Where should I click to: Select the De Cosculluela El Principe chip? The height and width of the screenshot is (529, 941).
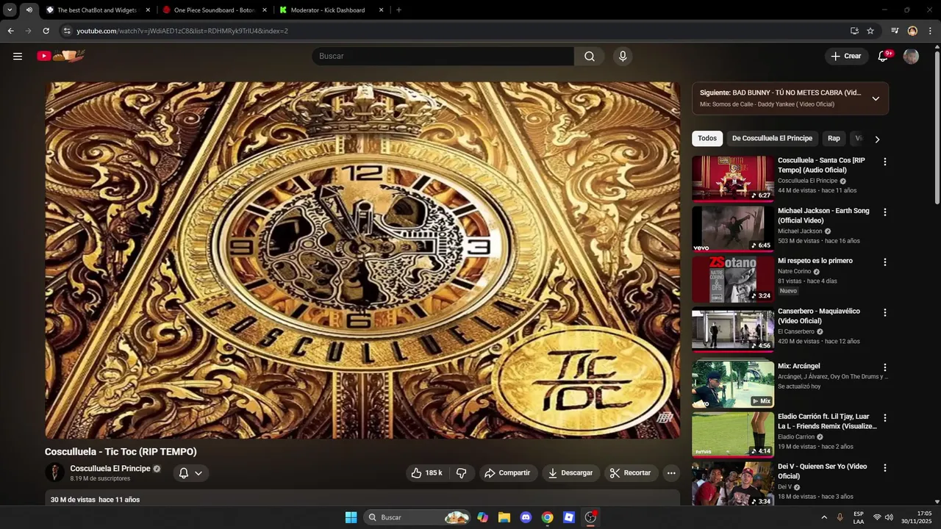(772, 138)
